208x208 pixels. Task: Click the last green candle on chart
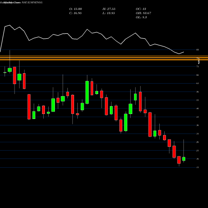point(184,159)
